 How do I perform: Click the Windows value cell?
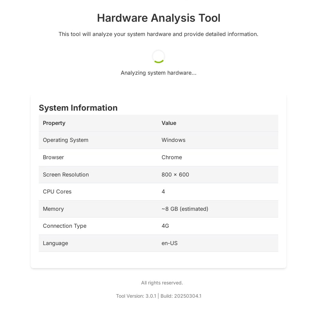click(173, 140)
